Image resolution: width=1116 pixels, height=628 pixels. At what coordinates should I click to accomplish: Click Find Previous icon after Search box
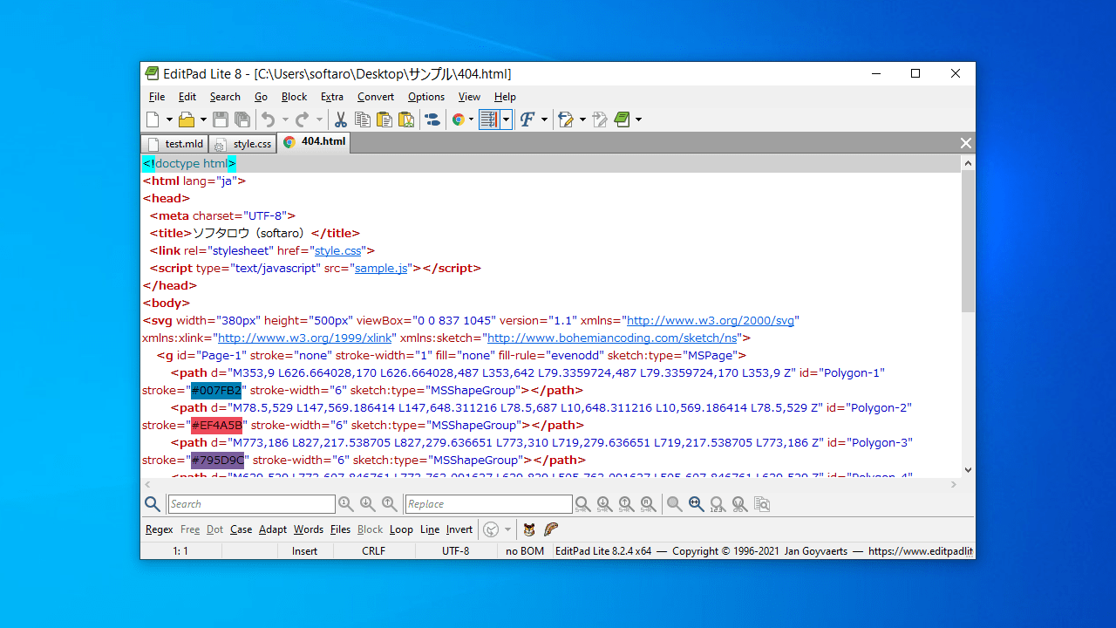(389, 504)
